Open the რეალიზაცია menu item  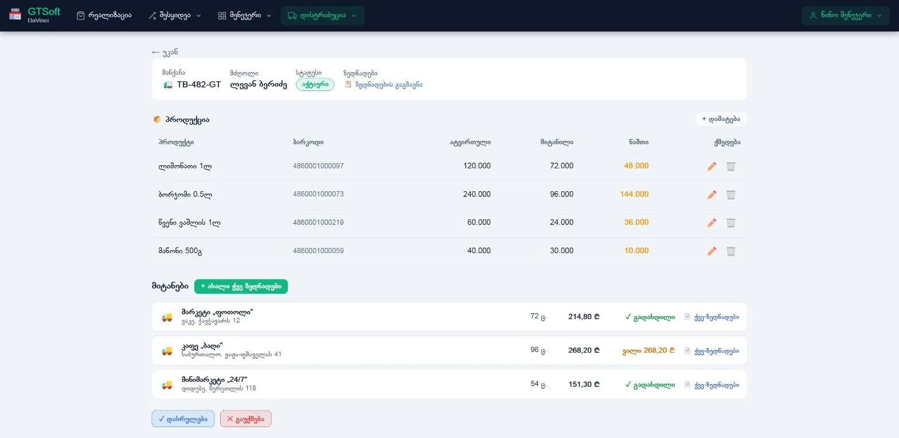[x=104, y=15]
